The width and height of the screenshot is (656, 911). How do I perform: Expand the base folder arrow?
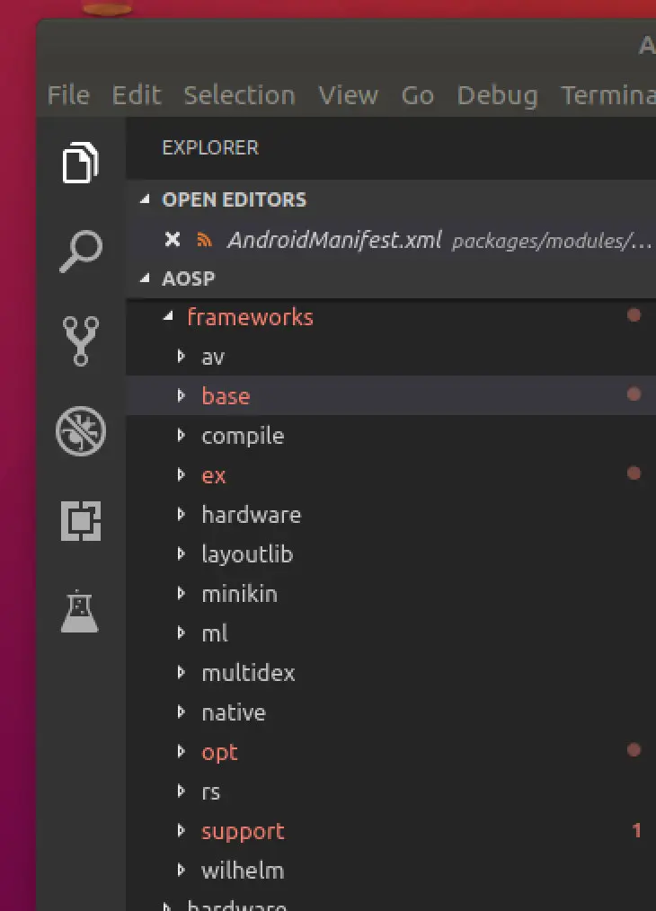point(182,395)
